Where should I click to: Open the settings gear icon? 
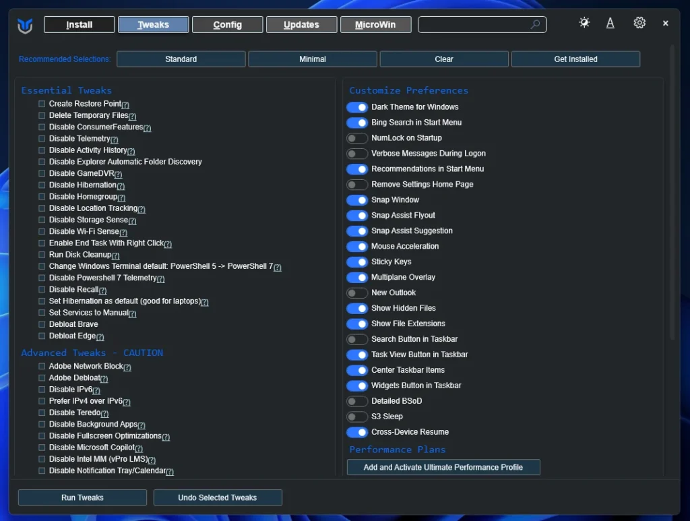639,22
